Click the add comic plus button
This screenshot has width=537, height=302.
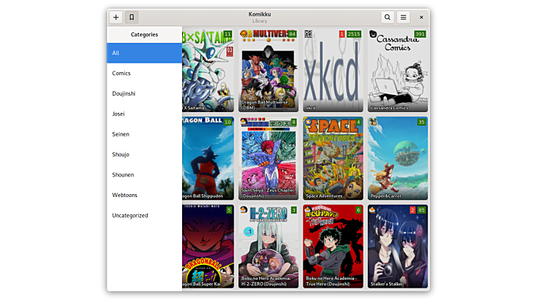[x=116, y=17]
